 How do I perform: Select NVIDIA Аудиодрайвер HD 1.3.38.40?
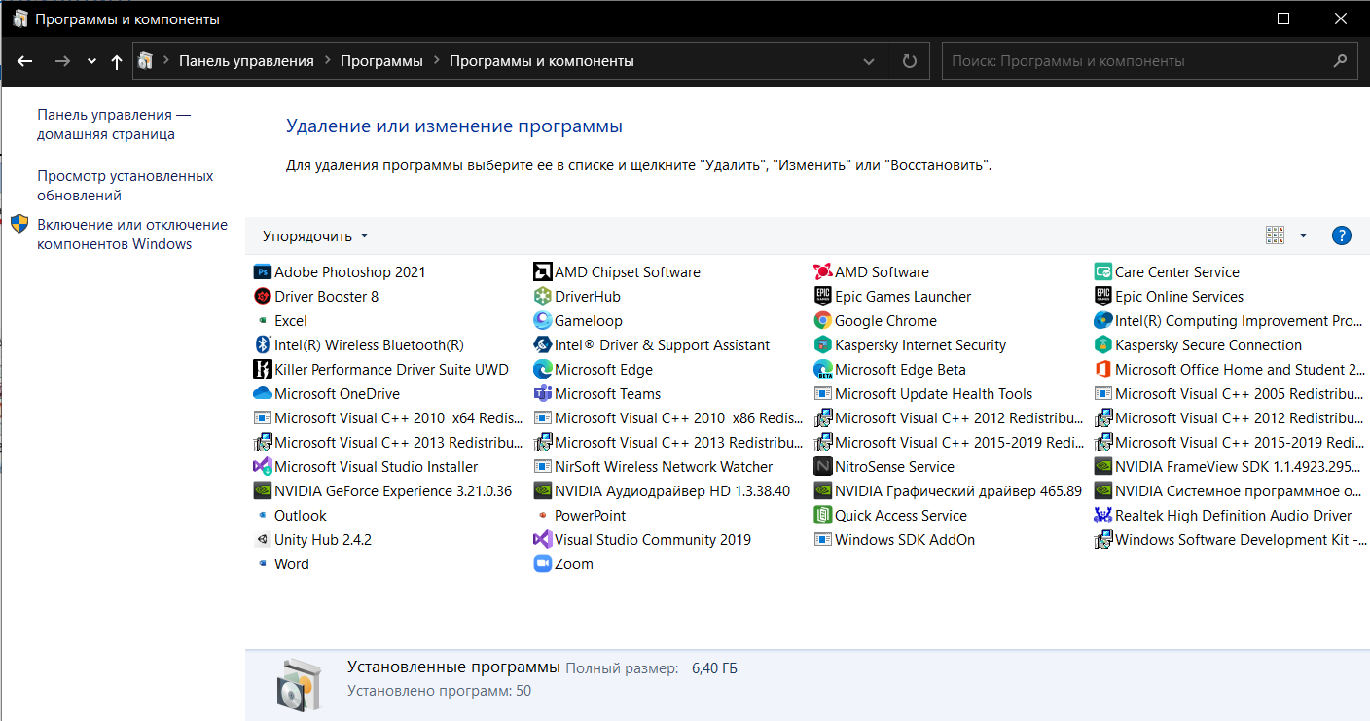click(662, 491)
